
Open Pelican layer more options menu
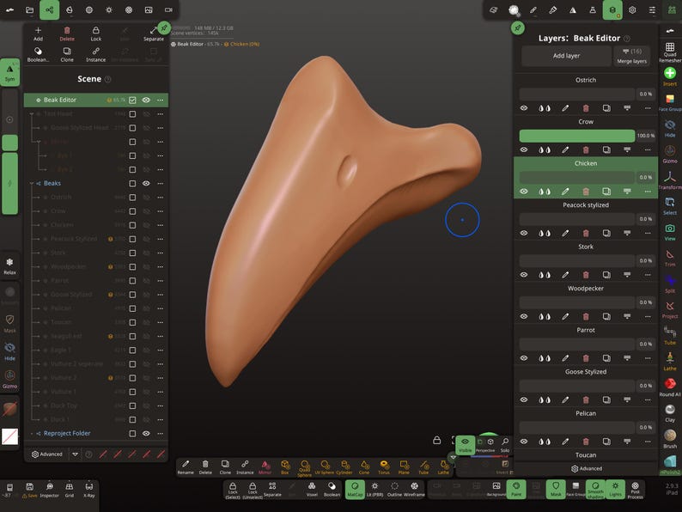(x=648, y=442)
